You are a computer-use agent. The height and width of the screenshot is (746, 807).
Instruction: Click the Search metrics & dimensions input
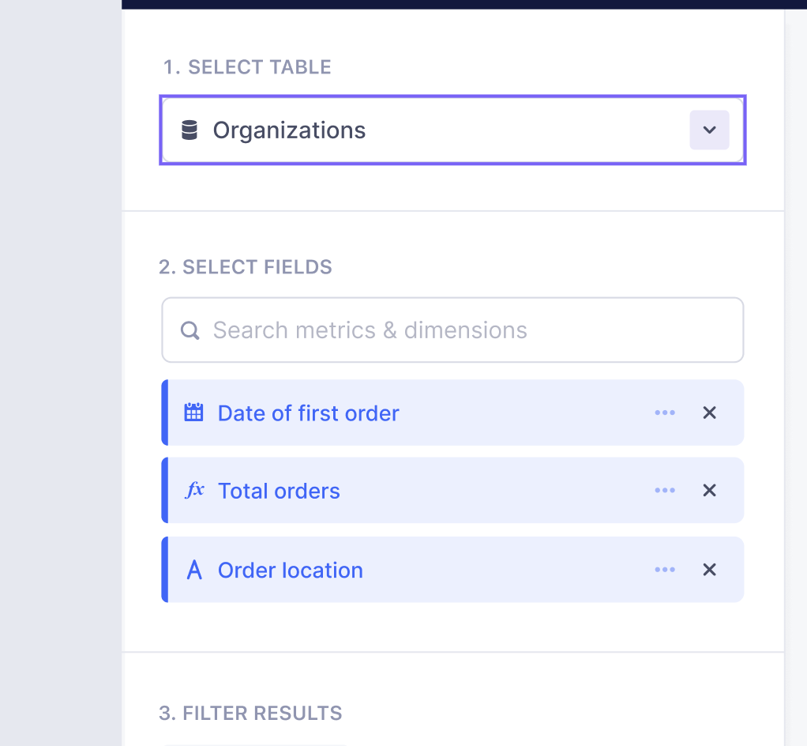click(x=395, y=330)
